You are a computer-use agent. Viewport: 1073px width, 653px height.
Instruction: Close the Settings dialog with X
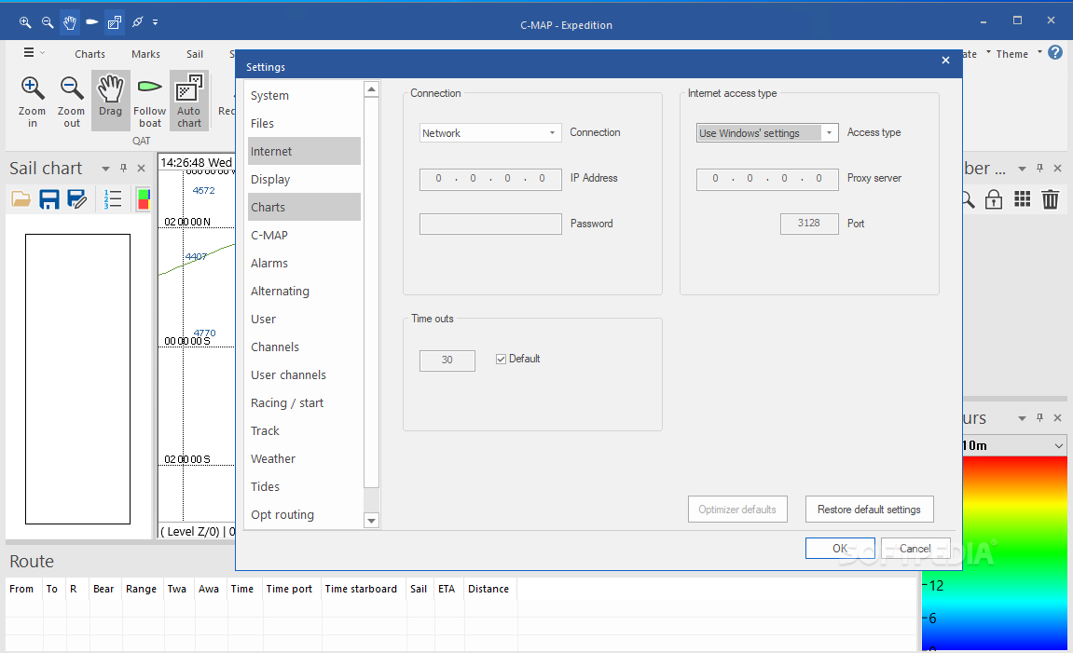pyautogui.click(x=945, y=61)
